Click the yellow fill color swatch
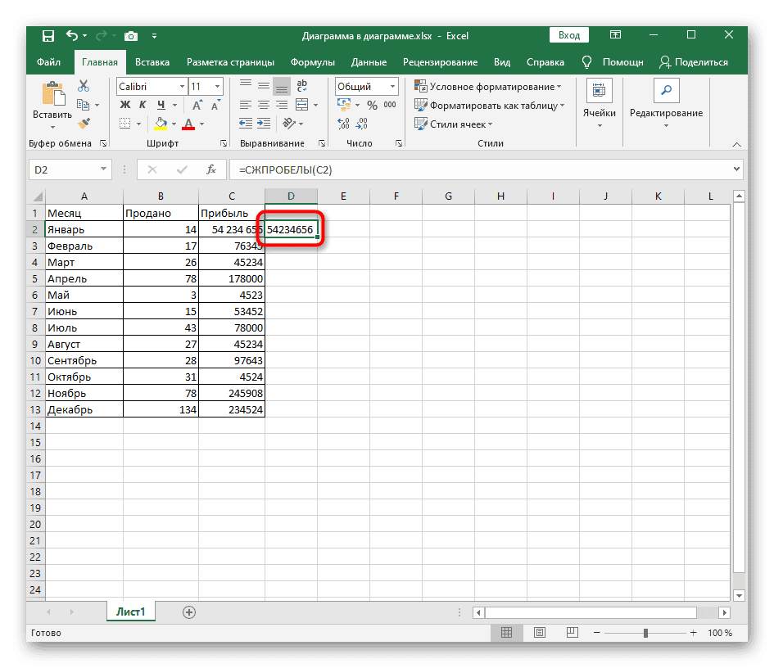The height and width of the screenshot is (668, 774). pos(161,124)
